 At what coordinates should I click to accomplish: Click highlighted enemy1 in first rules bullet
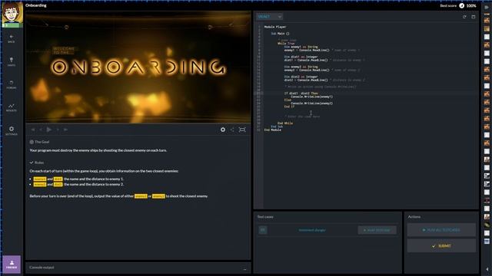40,179
